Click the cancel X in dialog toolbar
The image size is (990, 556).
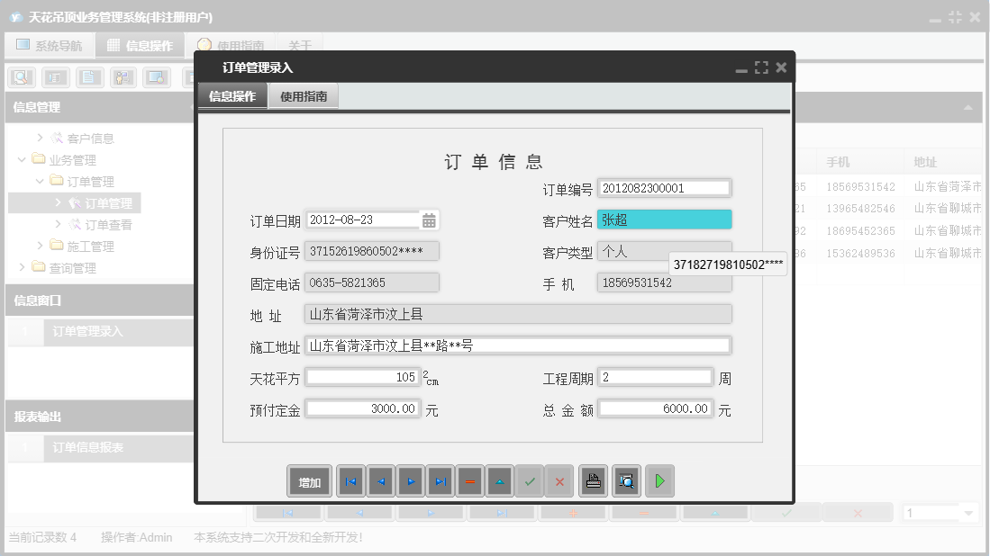[559, 481]
